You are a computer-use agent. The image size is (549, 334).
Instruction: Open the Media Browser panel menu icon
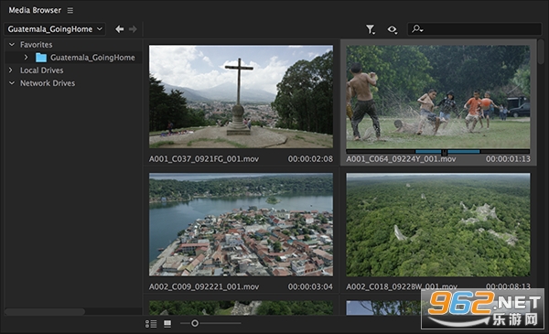pyautogui.click(x=70, y=10)
